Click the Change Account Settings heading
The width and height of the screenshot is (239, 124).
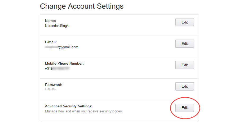coord(82,6)
